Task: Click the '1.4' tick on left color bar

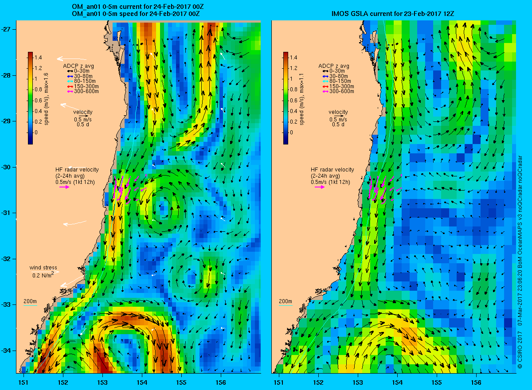Action: [x=39, y=58]
